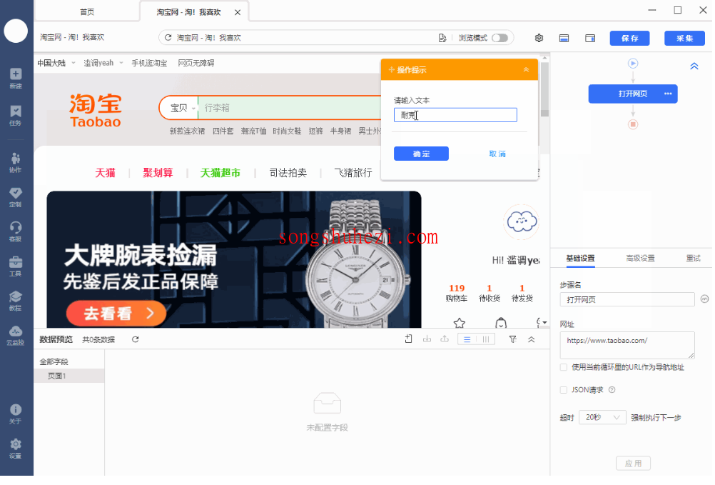Open the 超时 20秒 timeout dropdown

point(602,417)
